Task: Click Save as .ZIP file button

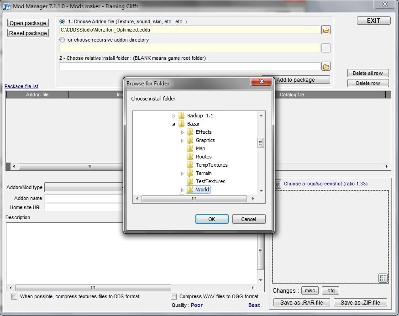Action: tap(360, 302)
